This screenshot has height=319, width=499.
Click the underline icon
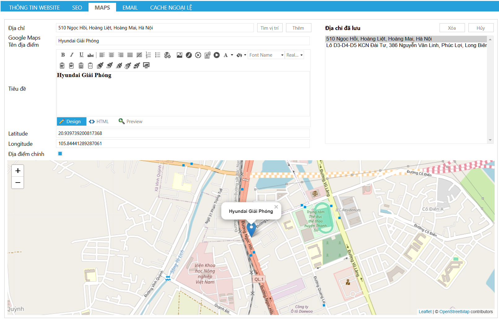pos(81,55)
